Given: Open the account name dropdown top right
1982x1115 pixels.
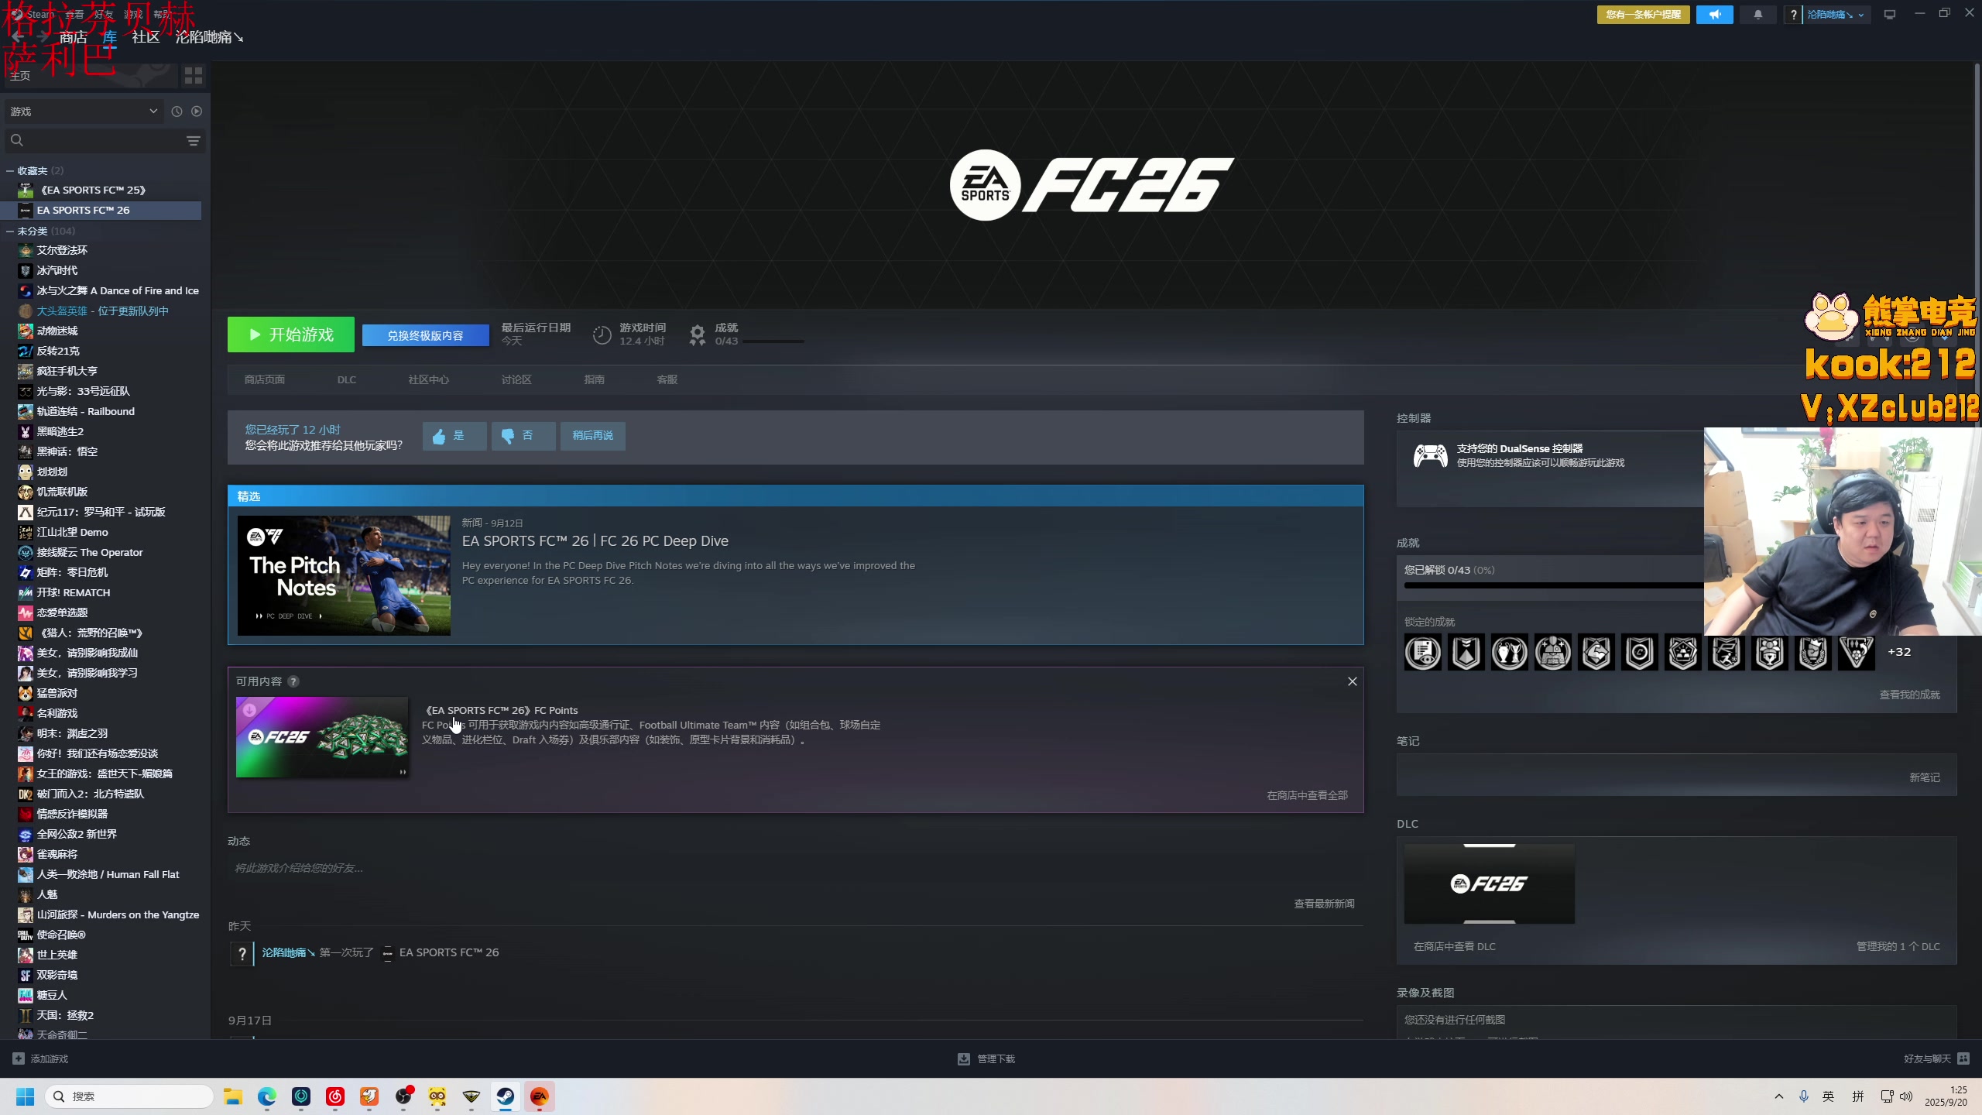Looking at the screenshot, I should [1836, 15].
